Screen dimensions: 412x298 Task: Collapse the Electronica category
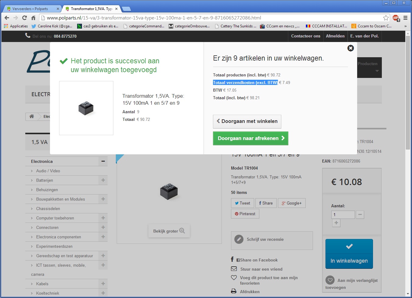103,161
